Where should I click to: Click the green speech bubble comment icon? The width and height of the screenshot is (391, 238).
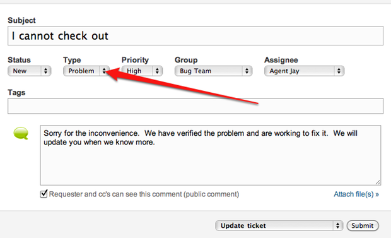coord(21,133)
